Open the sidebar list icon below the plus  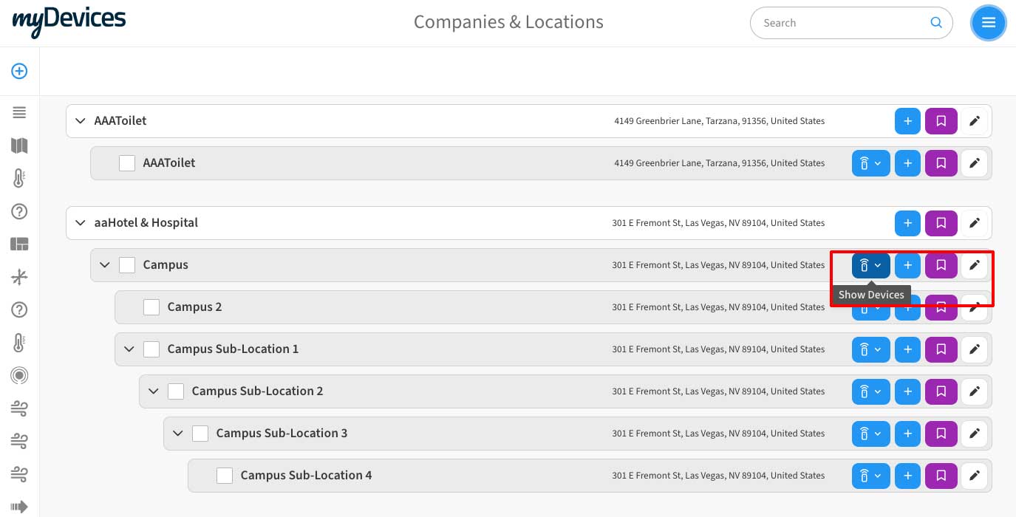click(x=19, y=112)
